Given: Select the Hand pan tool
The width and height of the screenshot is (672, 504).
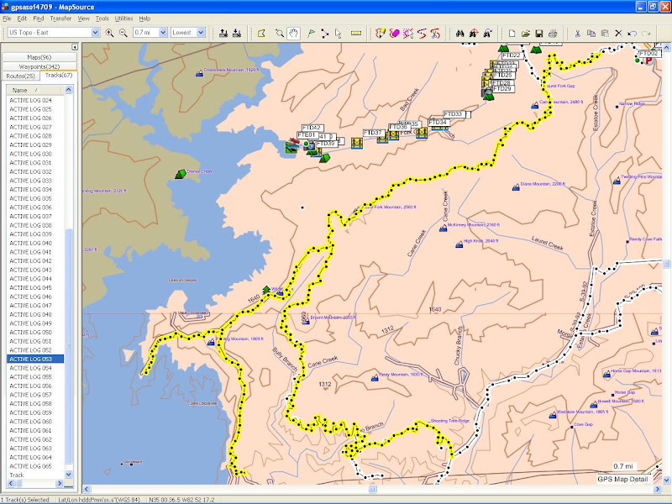Looking at the screenshot, I should [293, 33].
